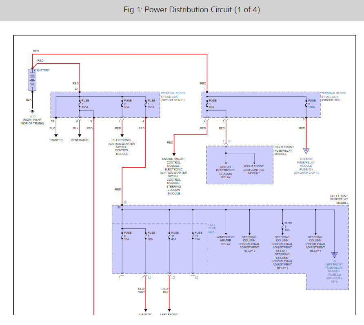Click the Left Fuse Box label
This screenshot has width=364, height=325.
[212, 228]
